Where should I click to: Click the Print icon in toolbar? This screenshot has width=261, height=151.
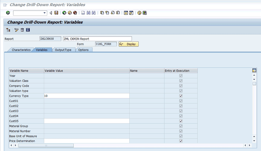click(x=83, y=13)
